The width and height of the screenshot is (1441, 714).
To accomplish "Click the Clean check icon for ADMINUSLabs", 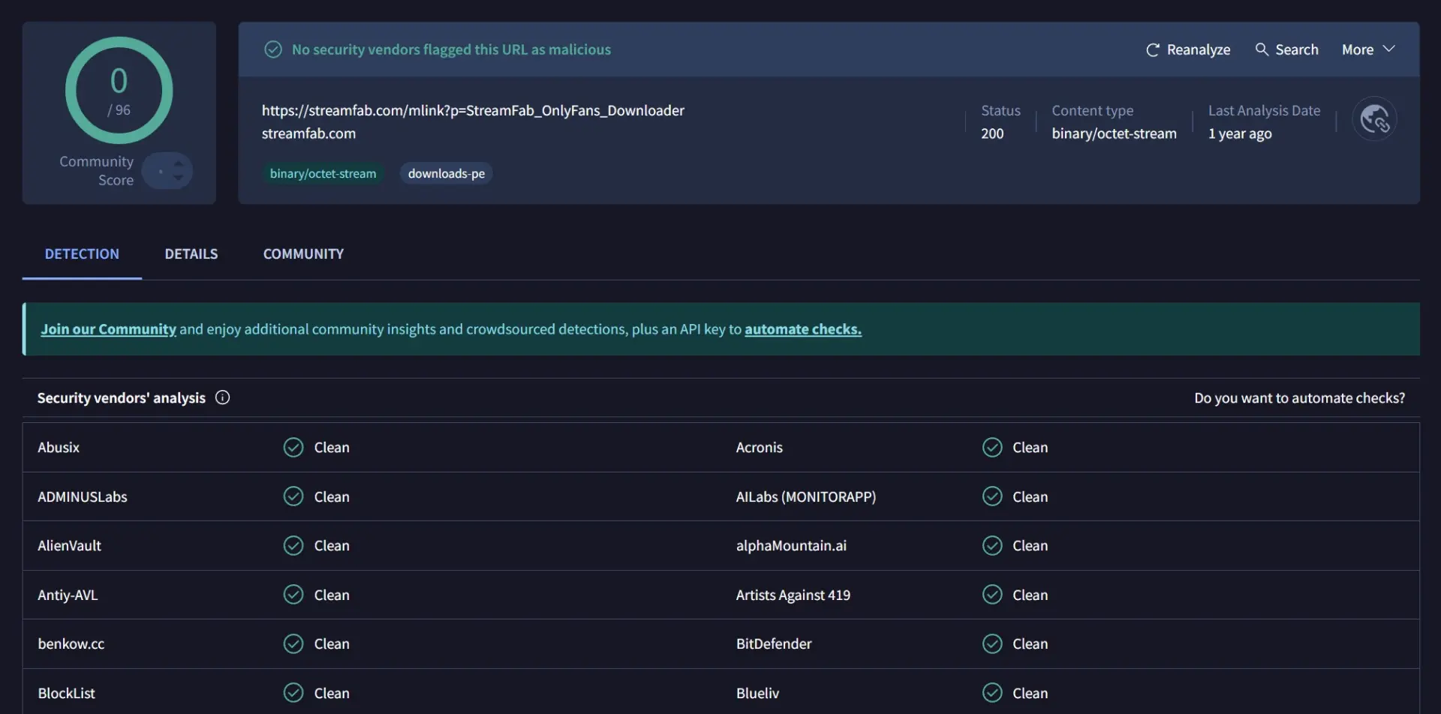I will tap(293, 496).
